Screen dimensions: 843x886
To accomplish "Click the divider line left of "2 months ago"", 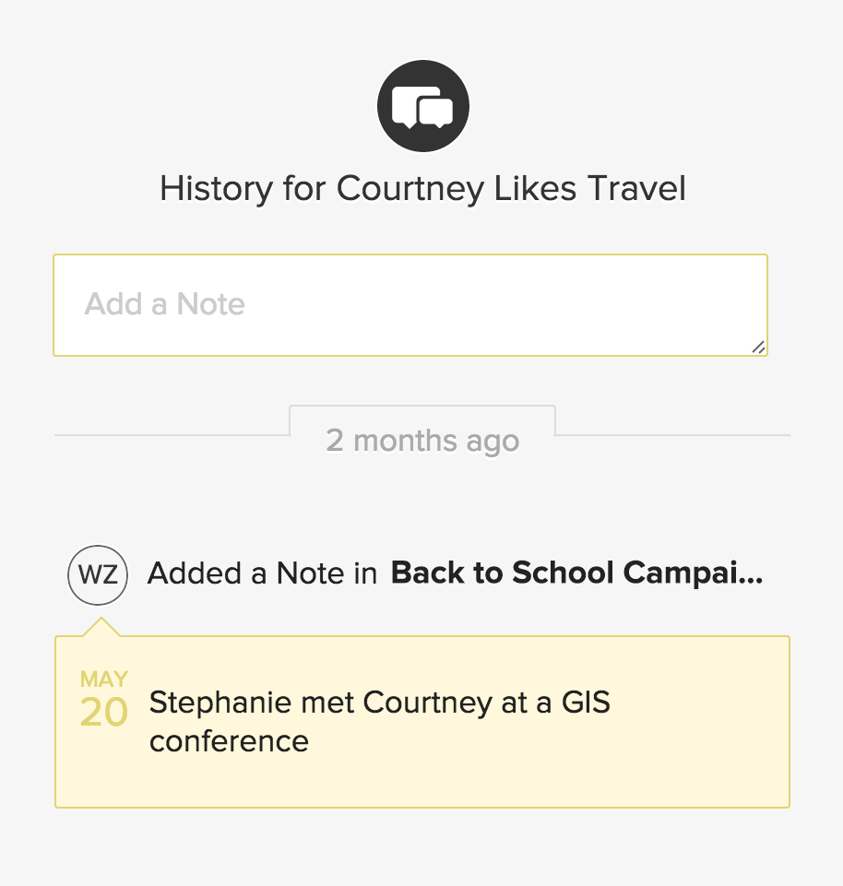I will tap(171, 434).
